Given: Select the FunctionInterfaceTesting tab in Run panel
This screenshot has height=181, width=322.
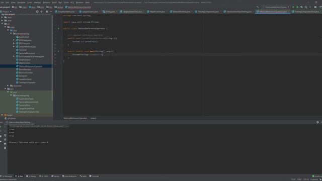Looking at the screenshot, I should [19, 122].
